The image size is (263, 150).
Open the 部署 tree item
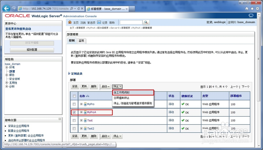click(12, 71)
